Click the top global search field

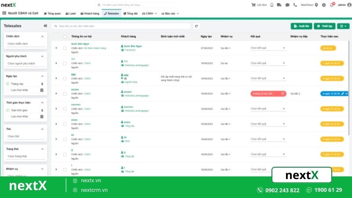(x=135, y=5)
